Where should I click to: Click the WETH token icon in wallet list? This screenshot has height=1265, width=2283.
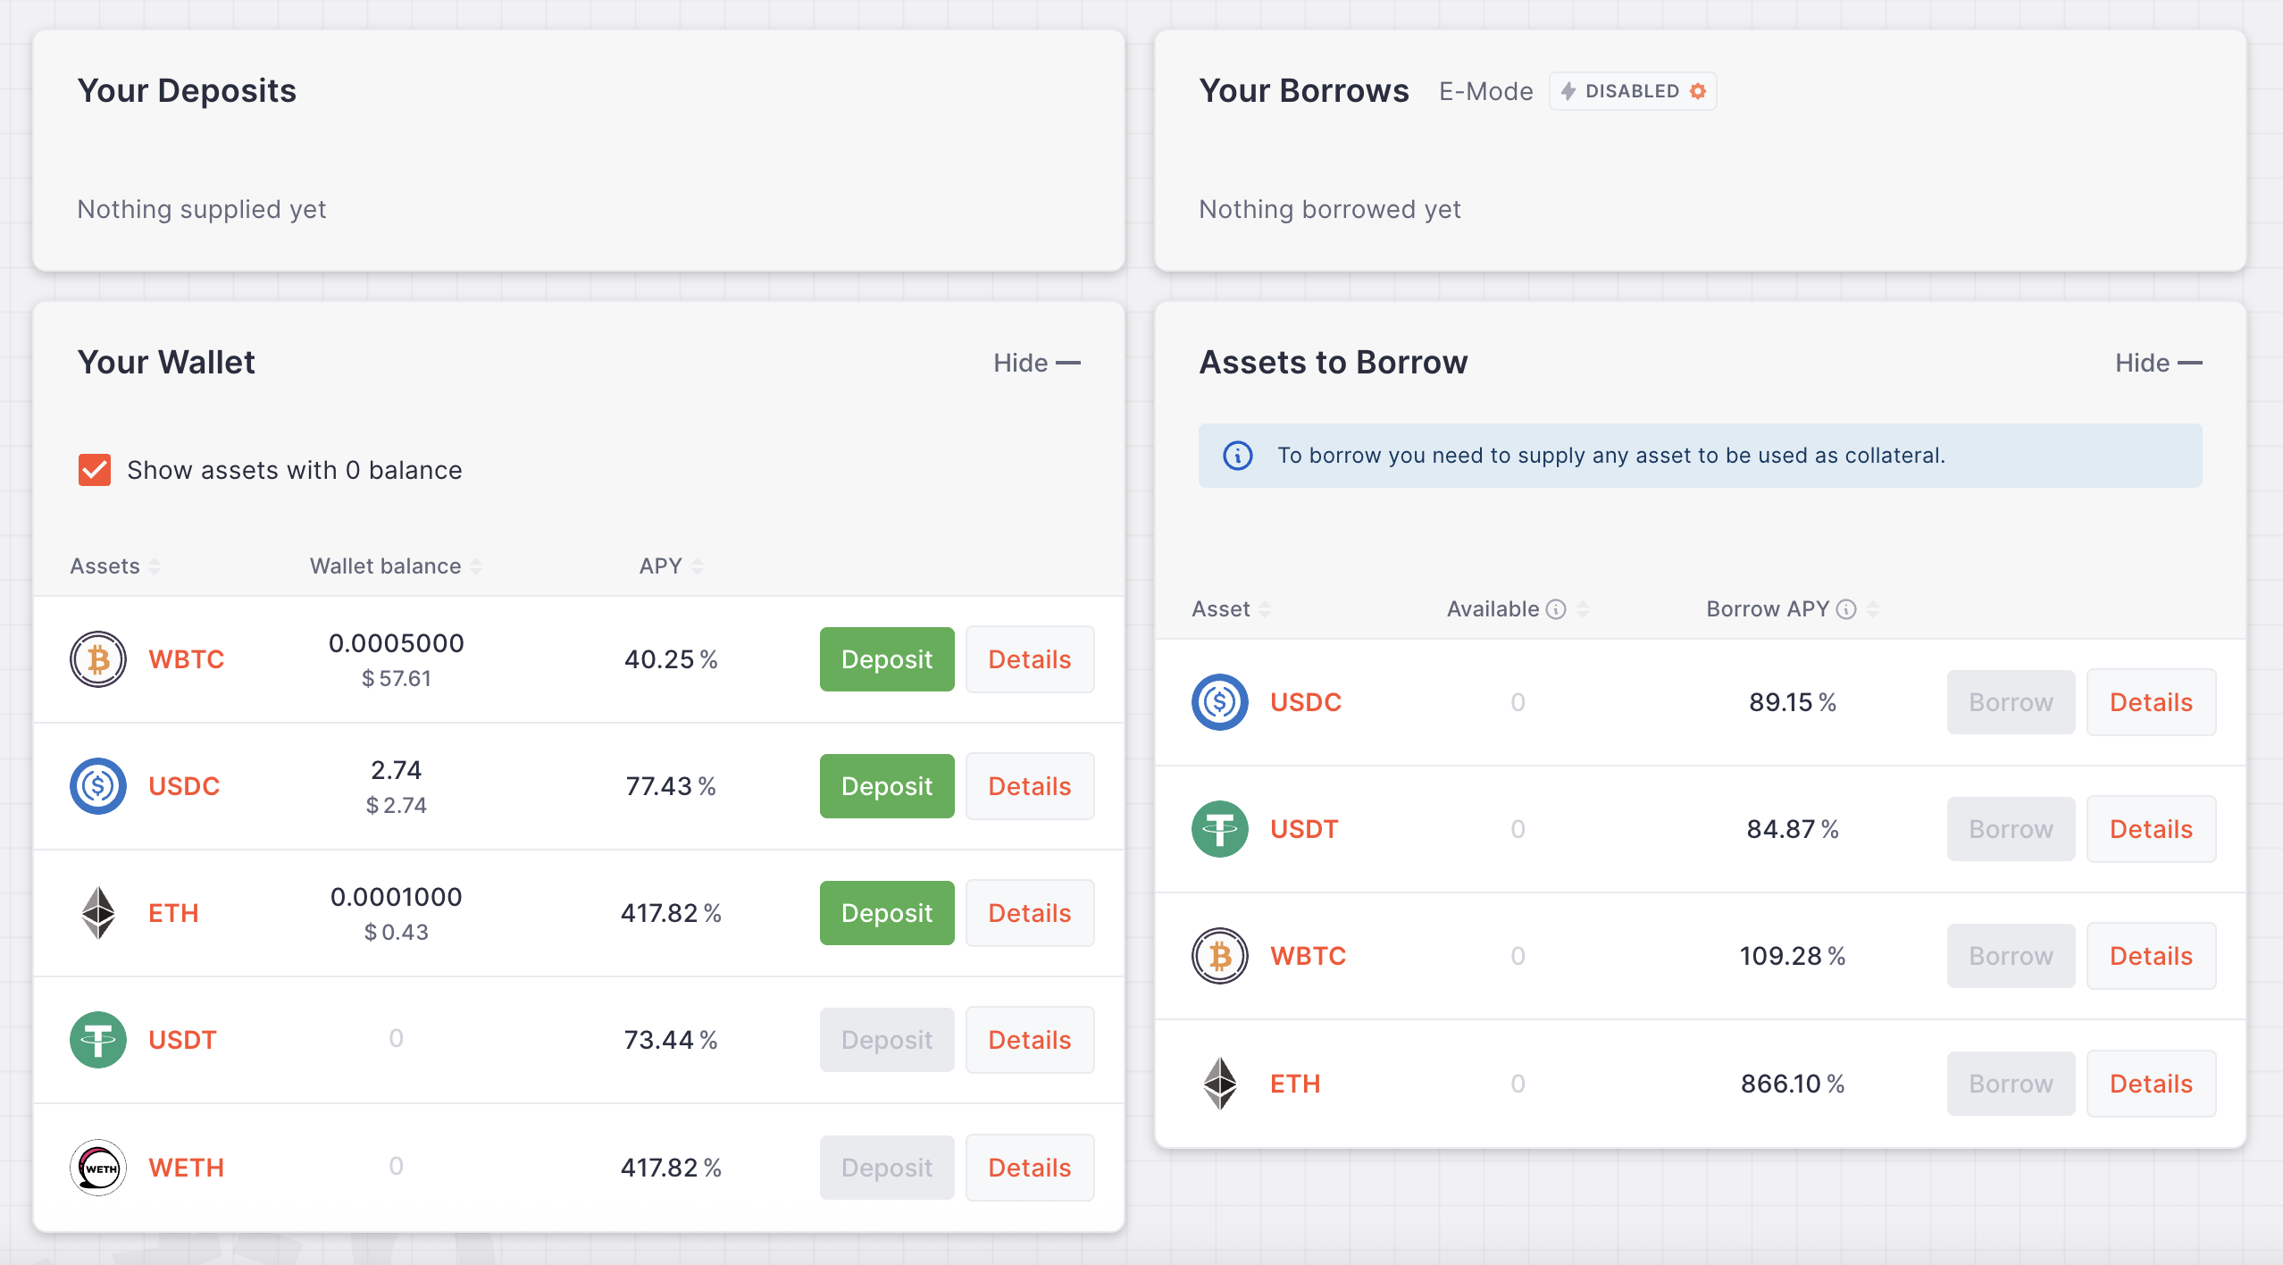[x=98, y=1167]
